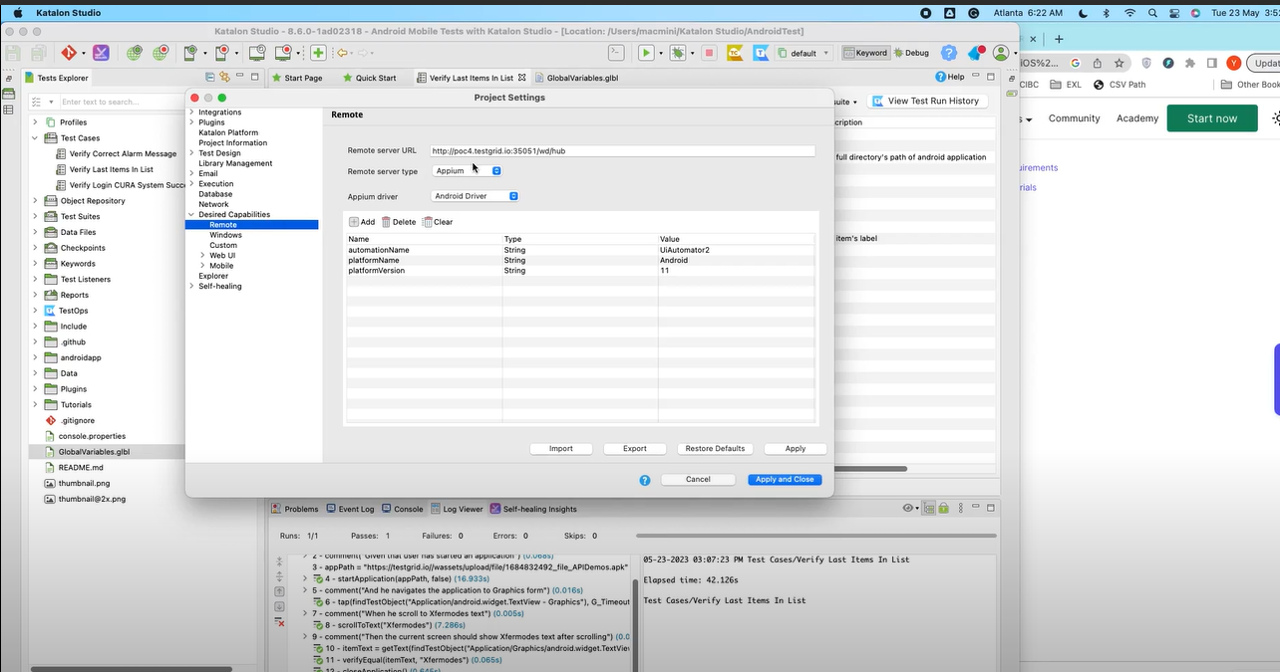The image size is (1280, 672).
Task: Toggle the Keyword view button
Action: pyautogui.click(x=864, y=53)
